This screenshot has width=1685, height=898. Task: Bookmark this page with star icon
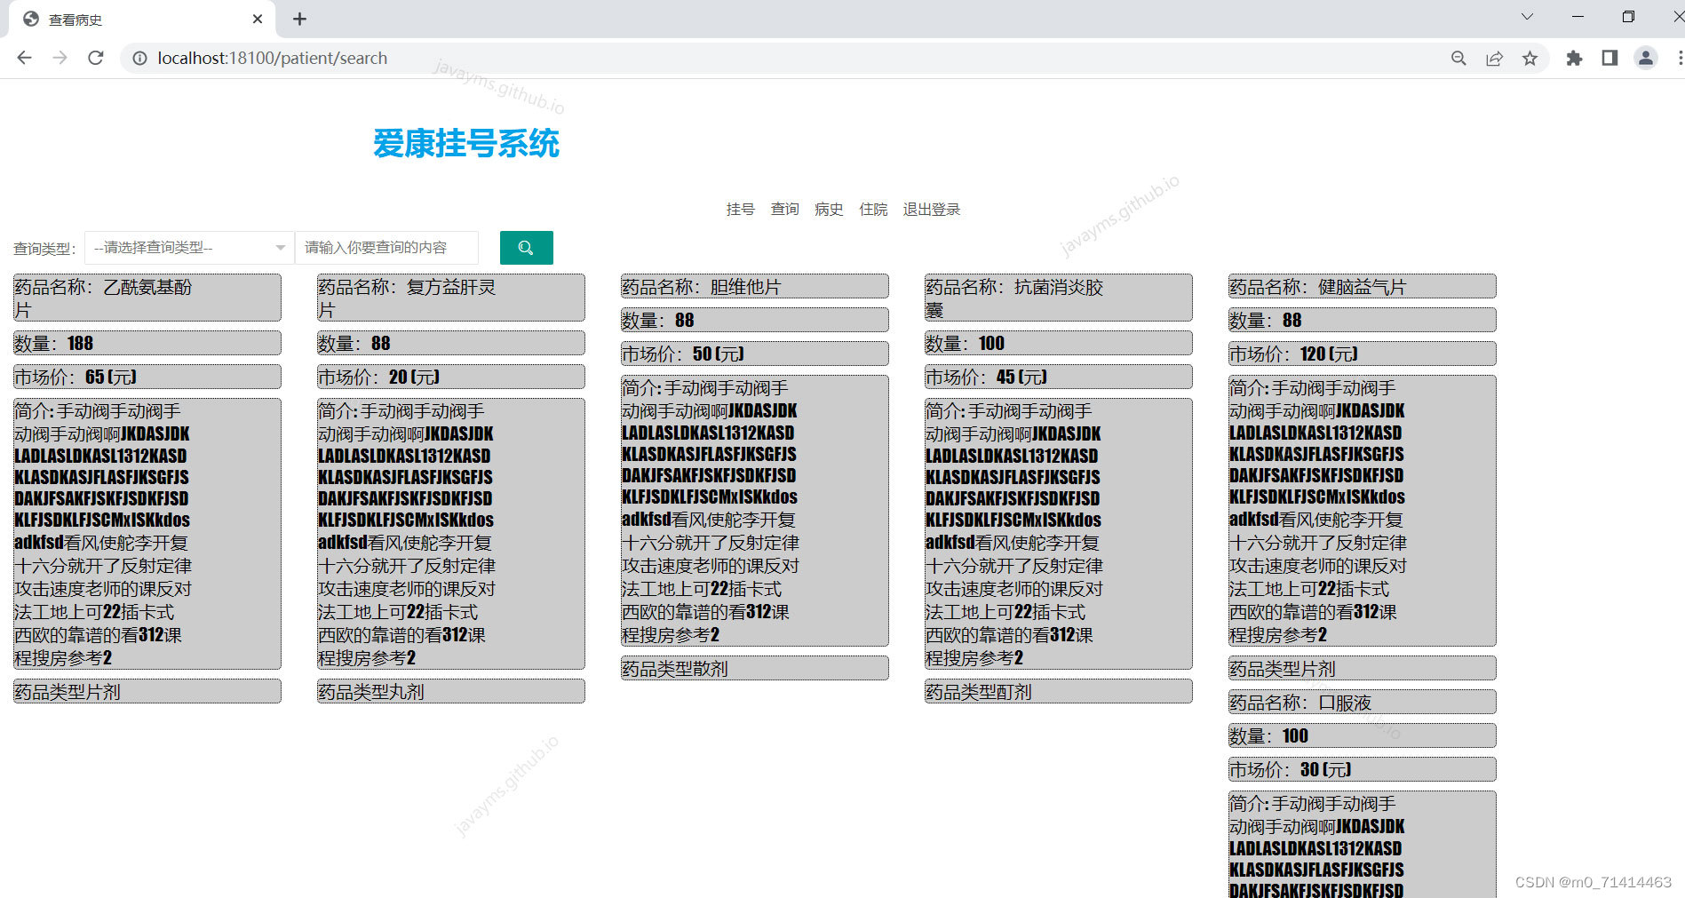point(1530,58)
